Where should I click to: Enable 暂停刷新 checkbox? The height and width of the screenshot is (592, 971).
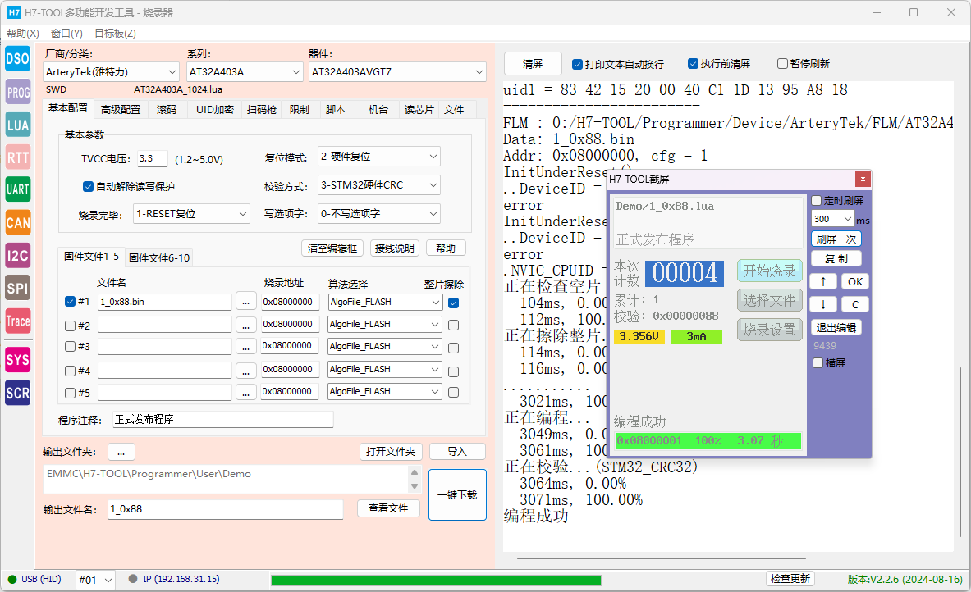click(x=782, y=63)
